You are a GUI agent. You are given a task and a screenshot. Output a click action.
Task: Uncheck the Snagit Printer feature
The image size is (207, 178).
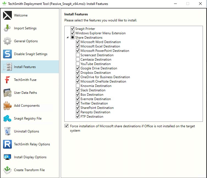[x=73, y=29]
